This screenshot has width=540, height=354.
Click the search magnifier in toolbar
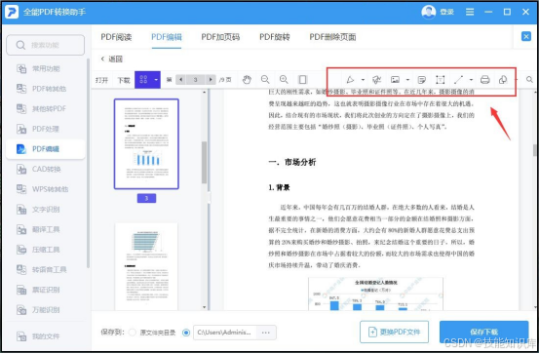(529, 80)
